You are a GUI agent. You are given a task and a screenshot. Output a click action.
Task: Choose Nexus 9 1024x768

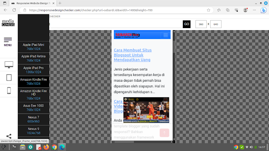(x=34, y=131)
